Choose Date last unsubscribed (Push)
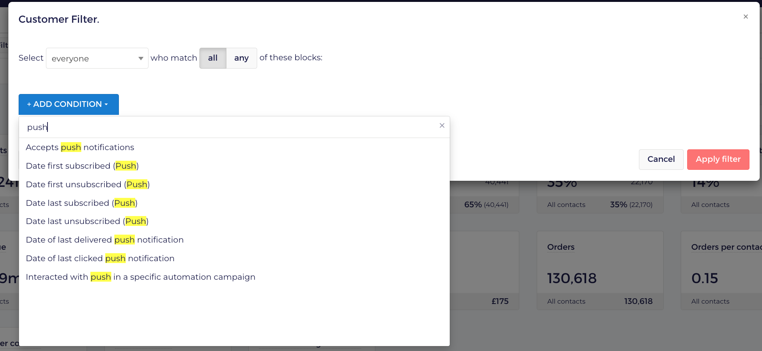The height and width of the screenshot is (351, 762). (x=87, y=221)
